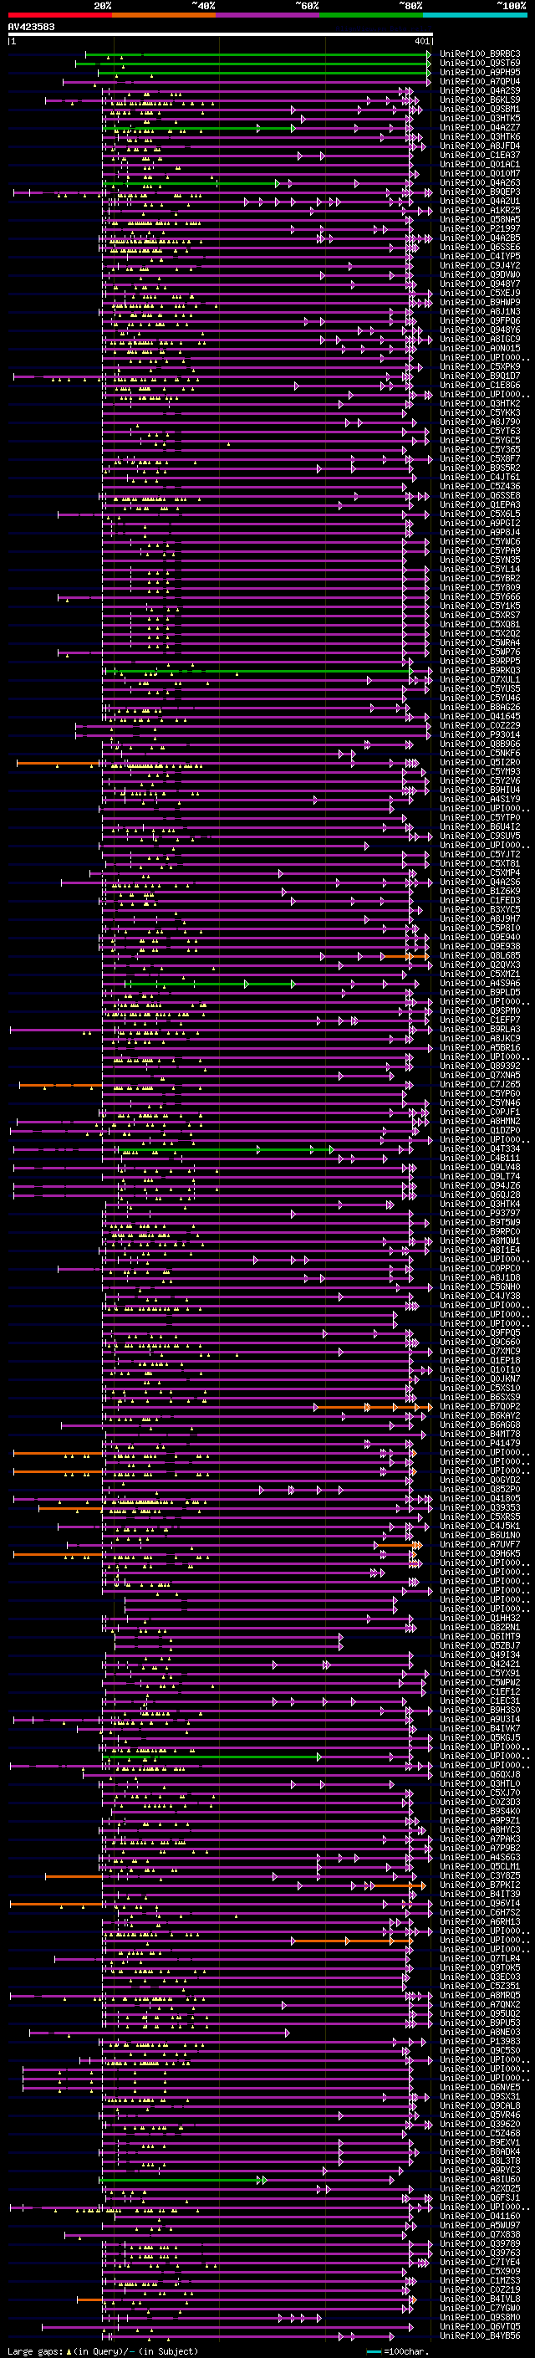Screen dimensions: 535x2358
Task: Open hit UniRef100_A9PH95
Action: [480, 72]
